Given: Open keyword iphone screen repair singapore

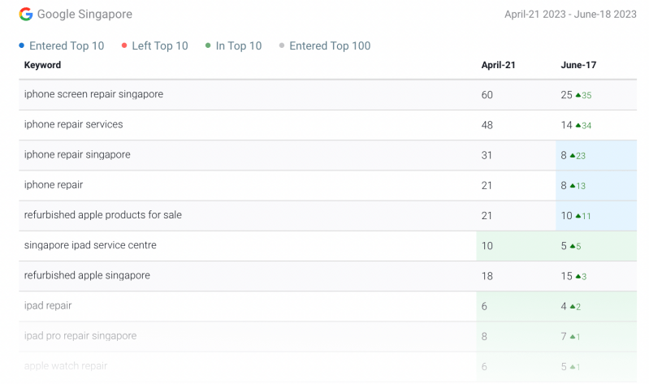Looking at the screenshot, I should [93, 94].
